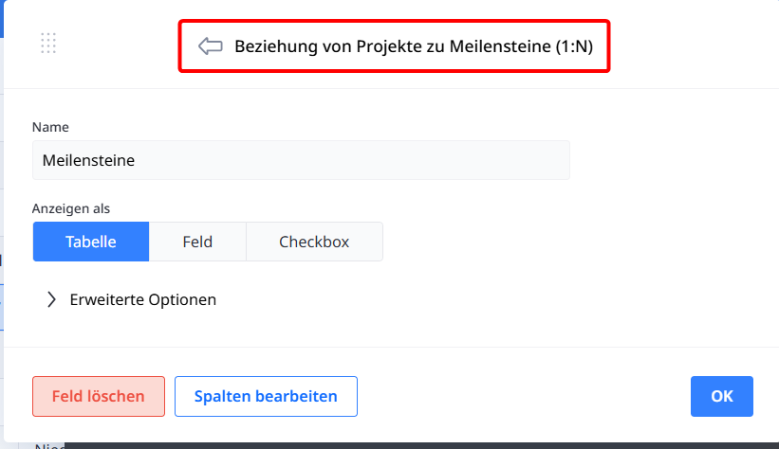
Task: Confirm the dialog with OK
Action: 722,396
